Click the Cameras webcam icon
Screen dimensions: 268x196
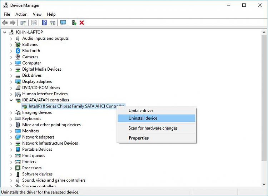click(18, 57)
